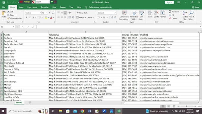The image size is (202, 114).
Task: Click Decrease Indent icon
Action: [70, 17]
